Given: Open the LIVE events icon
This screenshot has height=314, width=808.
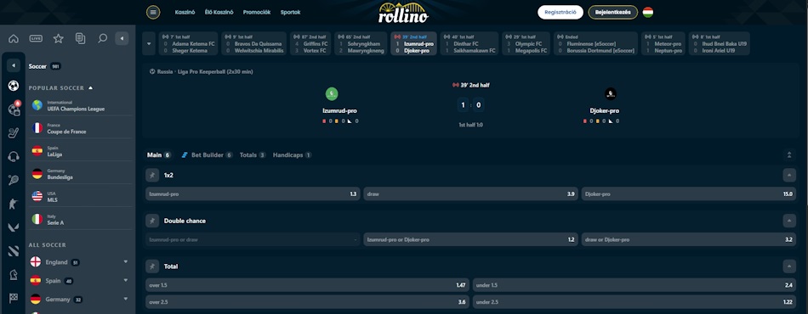Looking at the screenshot, I should click(x=36, y=38).
